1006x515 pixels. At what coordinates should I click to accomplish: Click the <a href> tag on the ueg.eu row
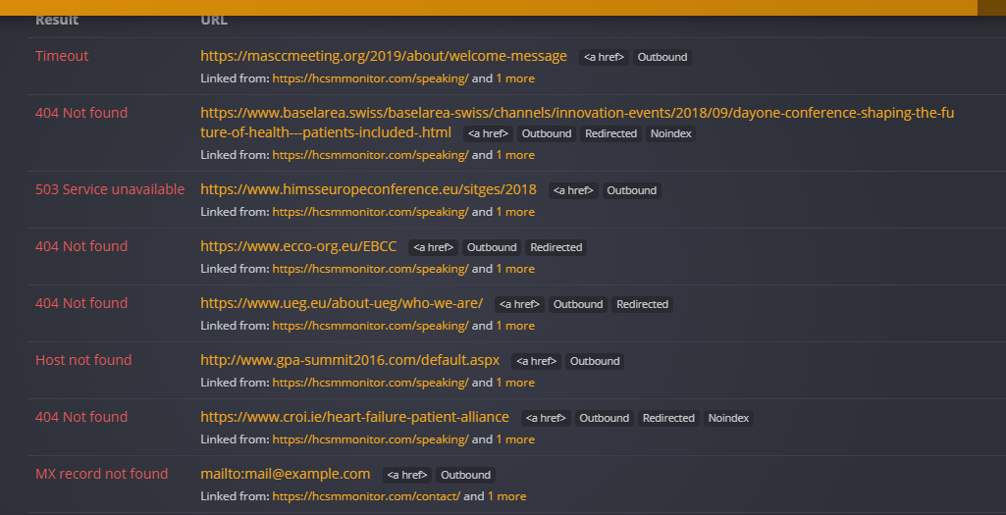(519, 304)
